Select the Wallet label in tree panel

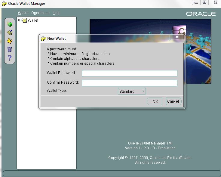coord(33,20)
